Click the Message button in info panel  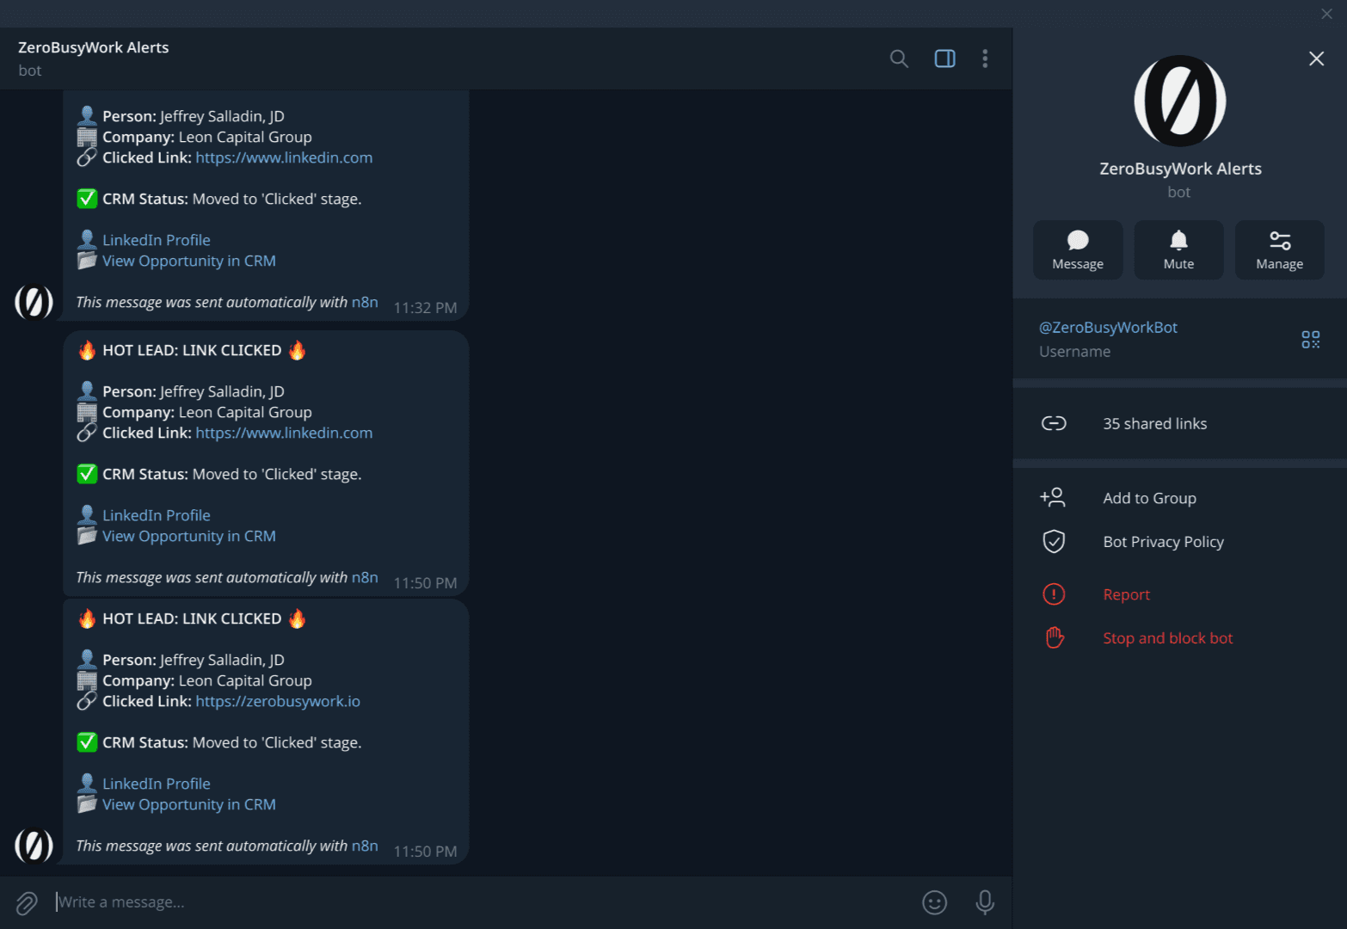[1078, 249]
